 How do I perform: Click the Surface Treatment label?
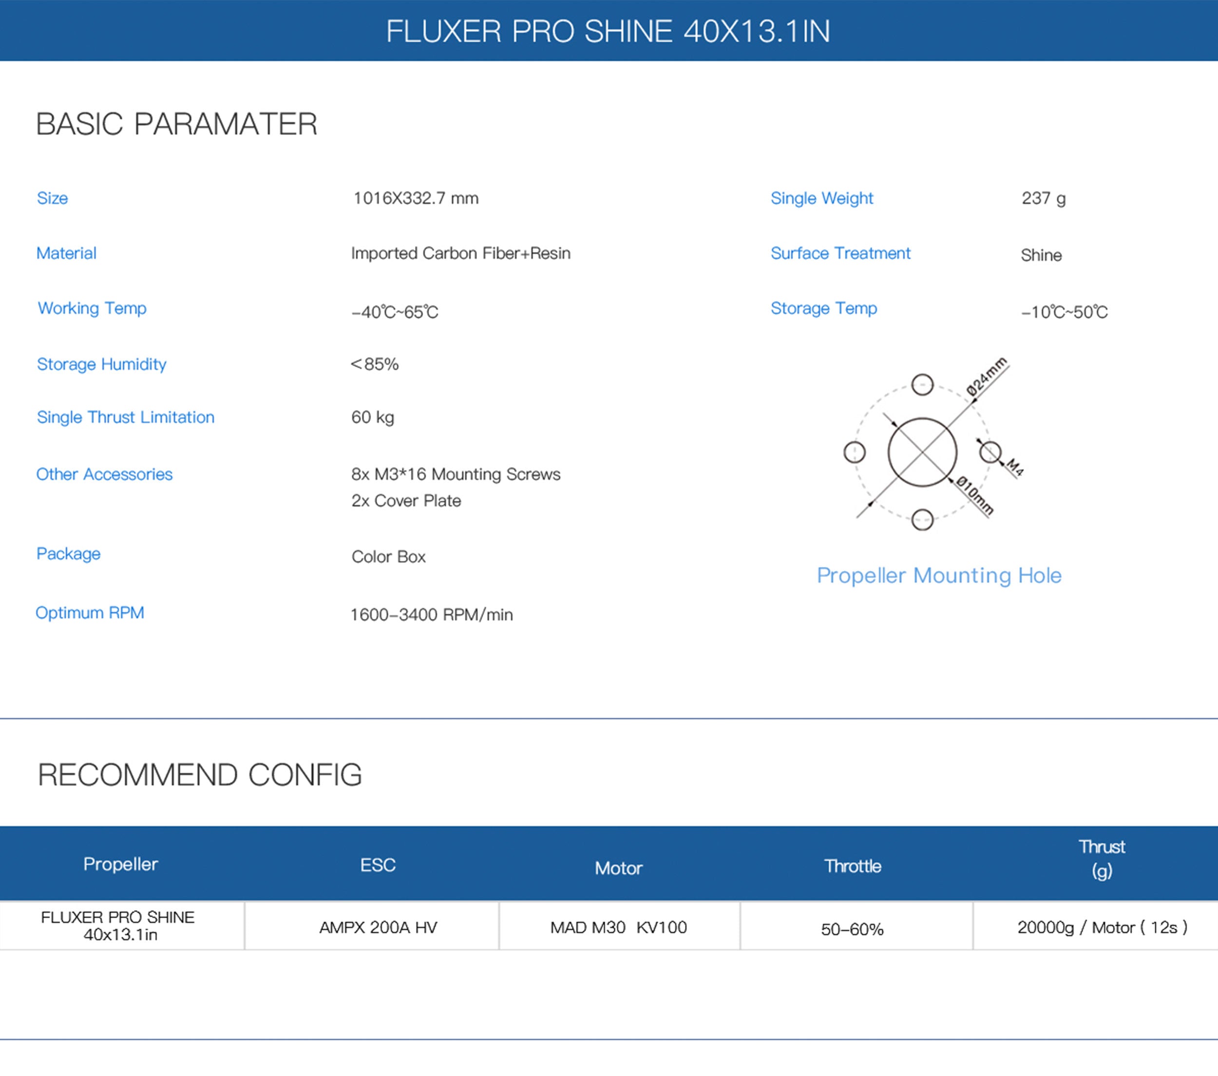[840, 253]
